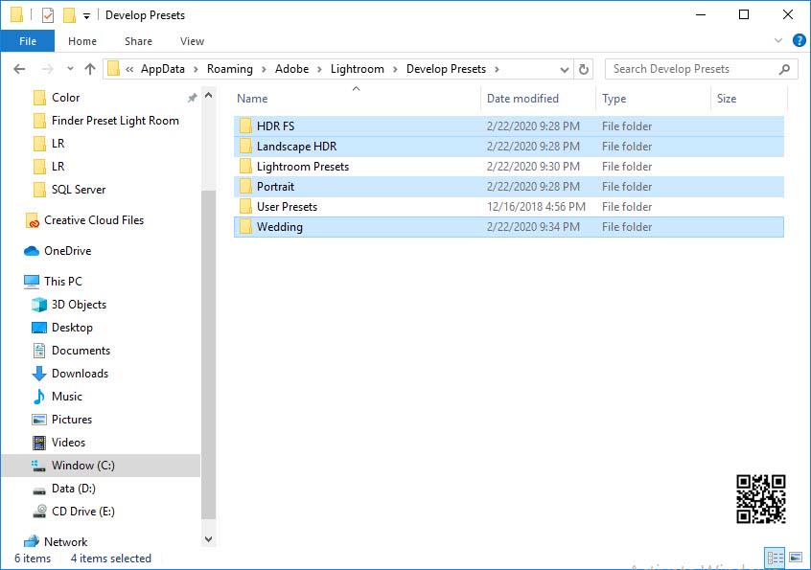Open Music in navigation pane
Screen dimensions: 811x570
click(67, 397)
